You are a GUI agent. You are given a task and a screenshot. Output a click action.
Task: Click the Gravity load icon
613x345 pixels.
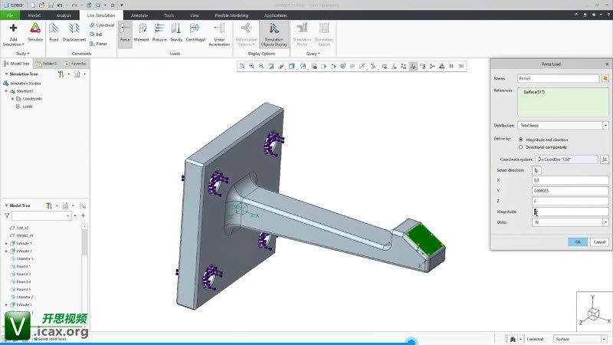(176, 31)
